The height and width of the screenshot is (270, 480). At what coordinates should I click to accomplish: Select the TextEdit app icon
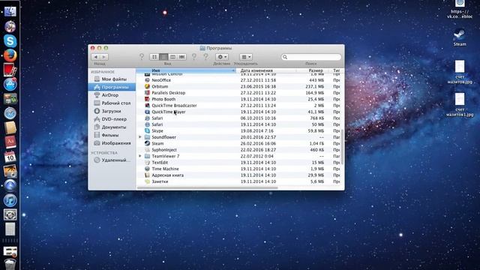(147, 163)
